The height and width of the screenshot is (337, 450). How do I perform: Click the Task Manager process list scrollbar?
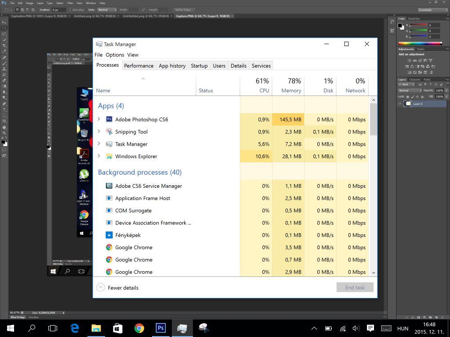[374, 119]
